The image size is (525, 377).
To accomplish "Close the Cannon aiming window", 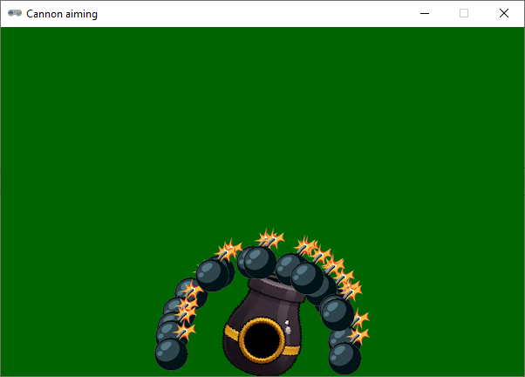I will tap(504, 13).
